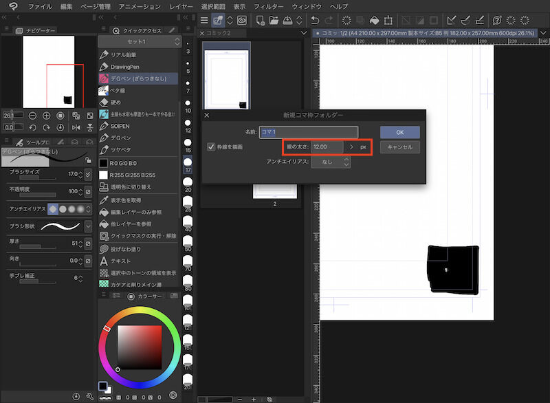The width and height of the screenshot is (550, 403).
Task: Zoom out in the Navigator panel
Action: point(32,116)
